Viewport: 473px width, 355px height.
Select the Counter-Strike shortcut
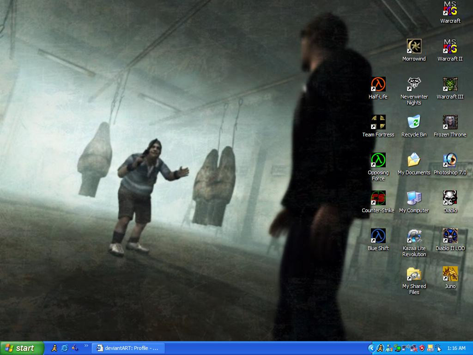(x=378, y=202)
